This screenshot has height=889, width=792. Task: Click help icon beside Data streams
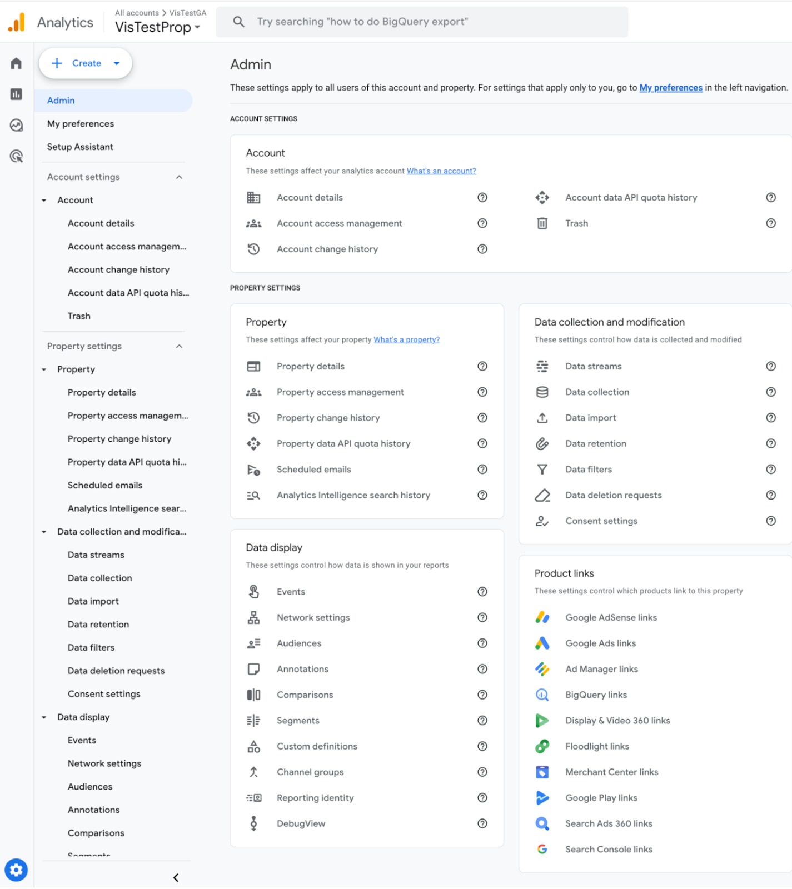point(771,367)
